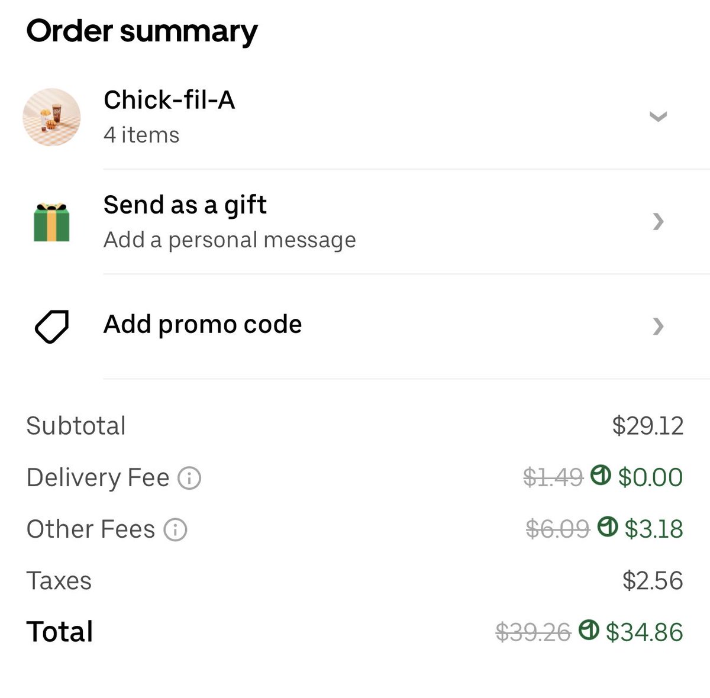Open the Chick-fil-A restaurant thumbnail
The image size is (710, 698).
pyautogui.click(x=51, y=117)
